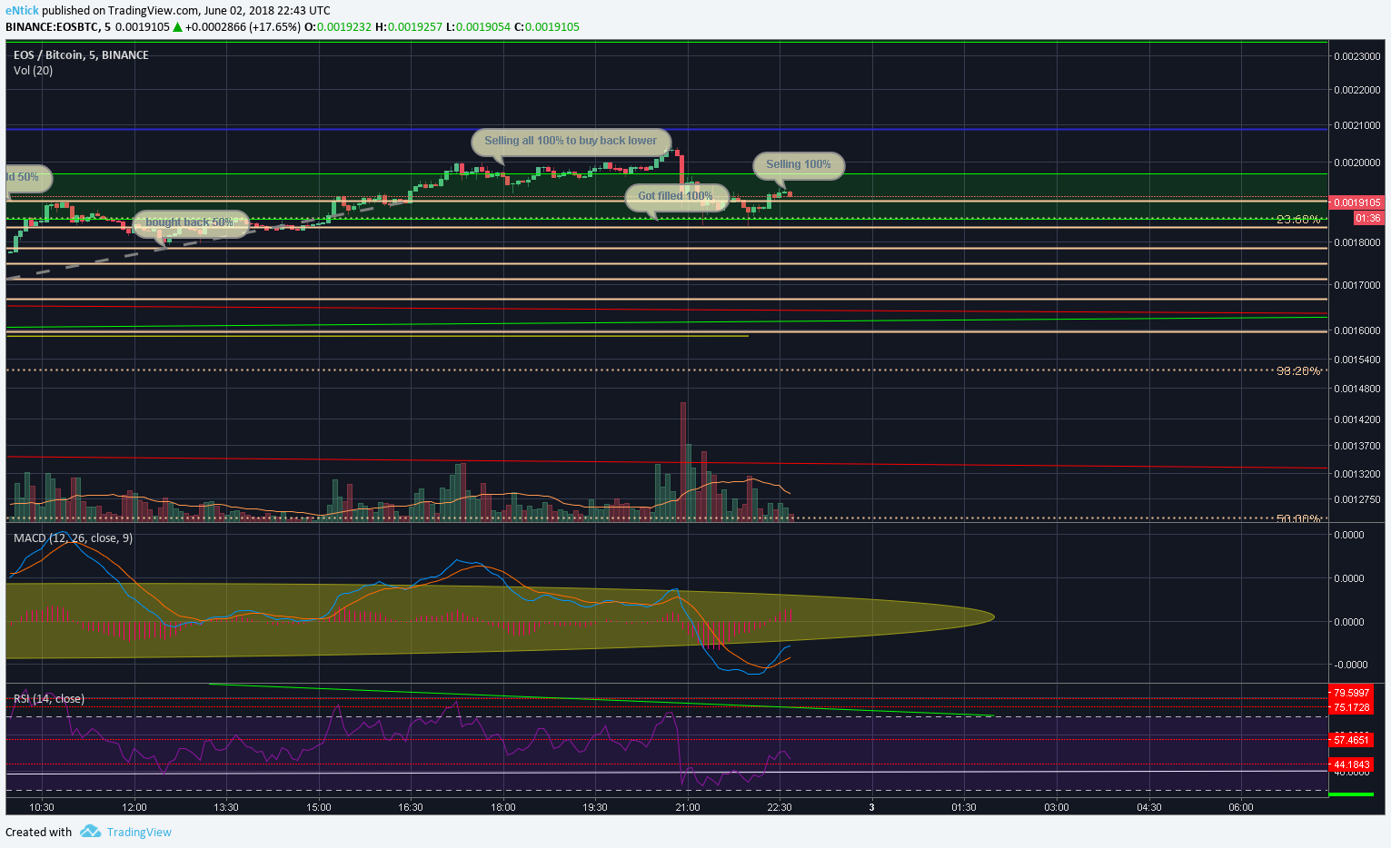Image resolution: width=1391 pixels, height=848 pixels.
Task: Click the MACD (12, 26, close, 9) label
Action: point(73,537)
